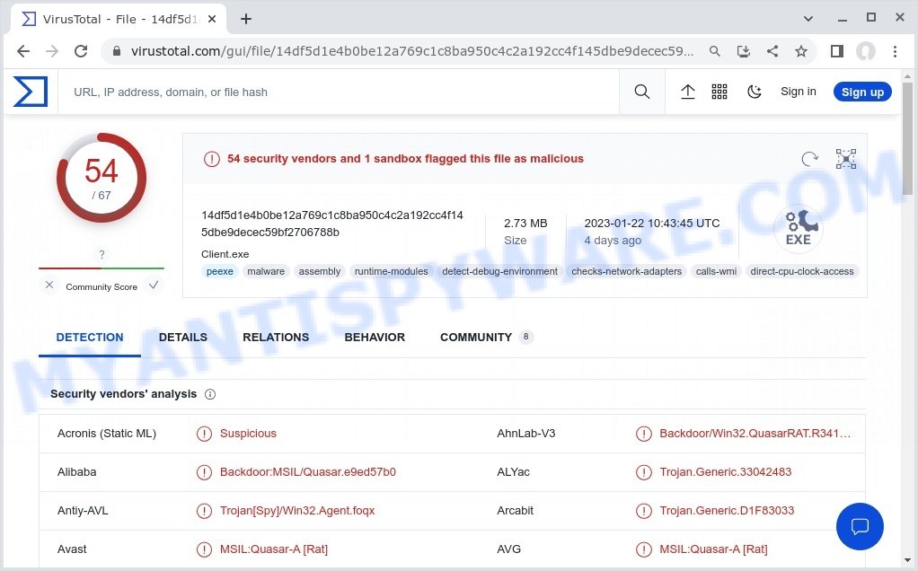Viewport: 918px width, 571px height.
Task: Click the browser forward arrow
Action: [x=52, y=51]
